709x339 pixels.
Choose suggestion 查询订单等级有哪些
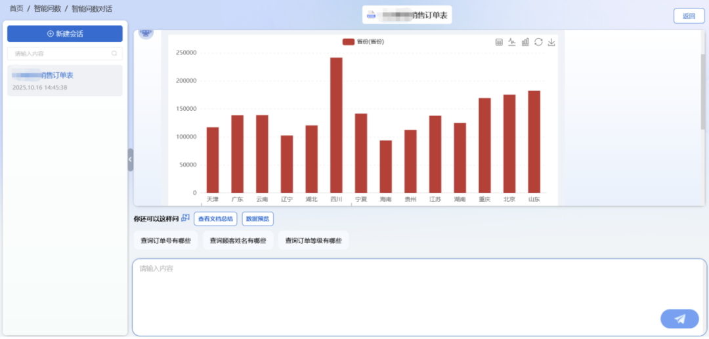click(x=313, y=241)
